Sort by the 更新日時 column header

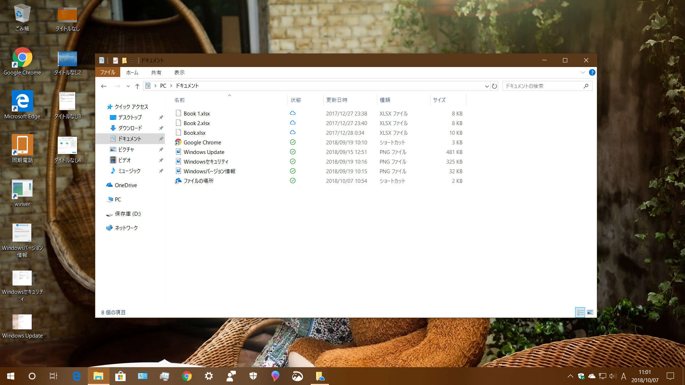click(336, 100)
